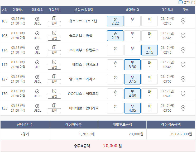The image size is (196, 152).
Task: Click the S game-type icon in row 133
Action: click(54, 105)
